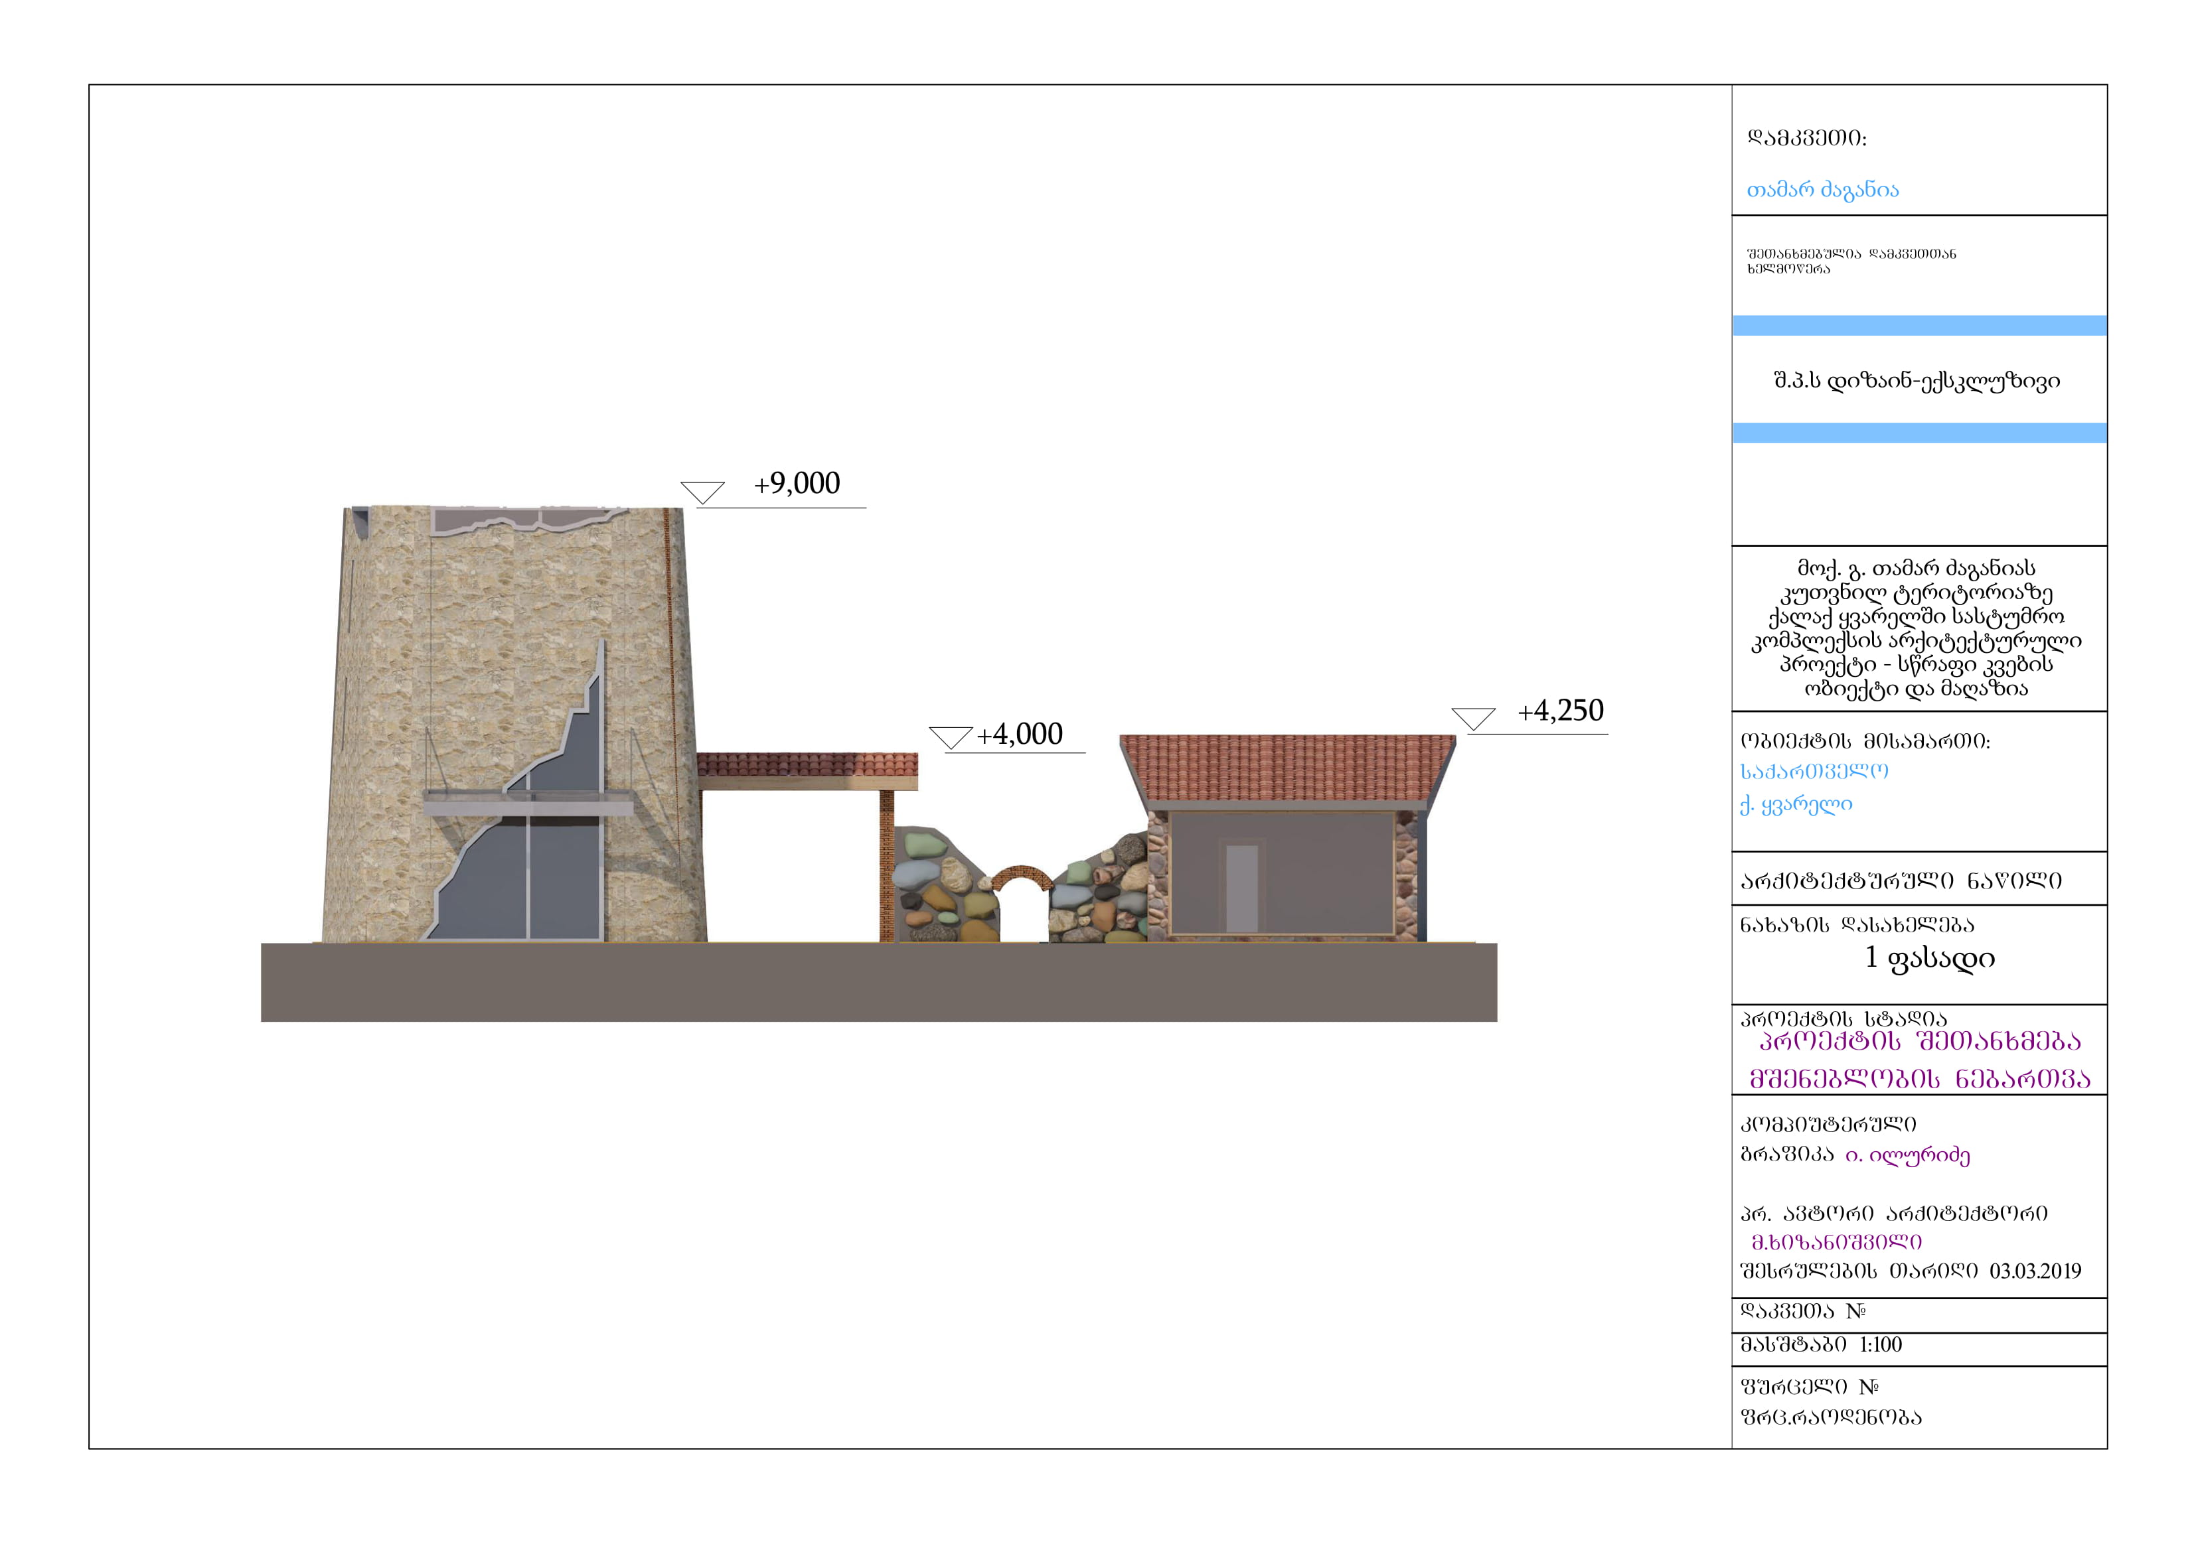Click the scale value 1:100
2196x1552 pixels.
point(1881,1344)
